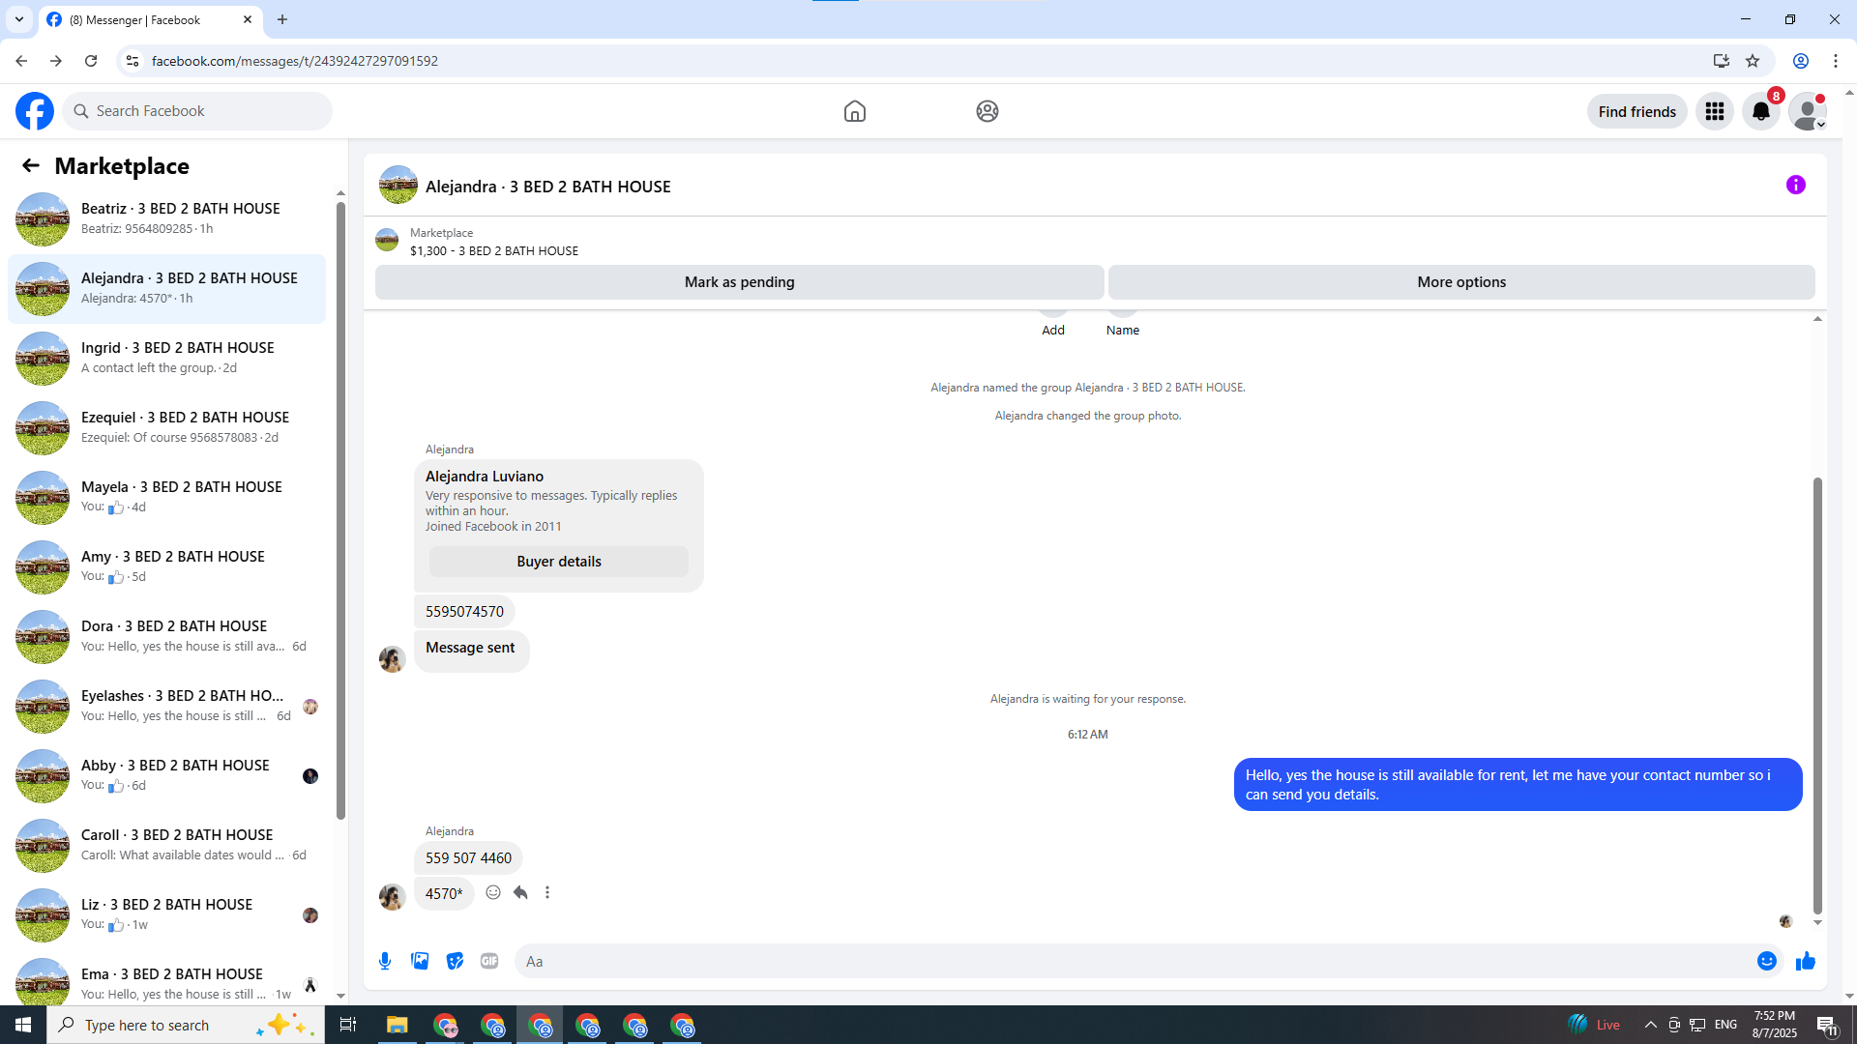Show hidden system tray icons

tap(1651, 1025)
